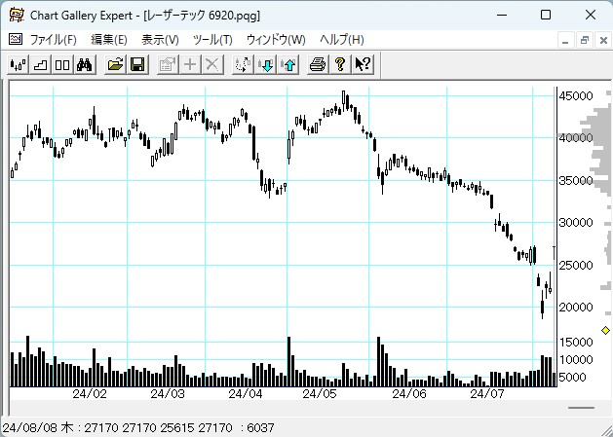The image size is (613, 437).
Task: Click the candlestick chart toolbar icon
Action: pyautogui.click(x=19, y=64)
